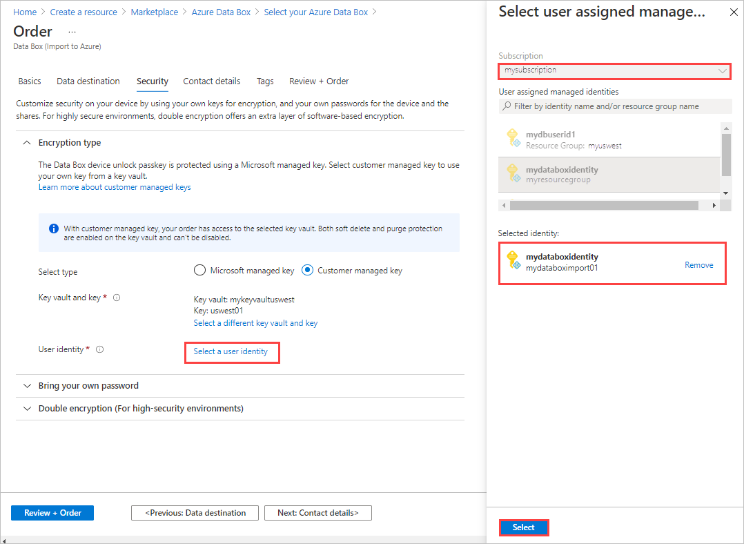
Task: Open the Contact details tab
Action: click(x=211, y=81)
